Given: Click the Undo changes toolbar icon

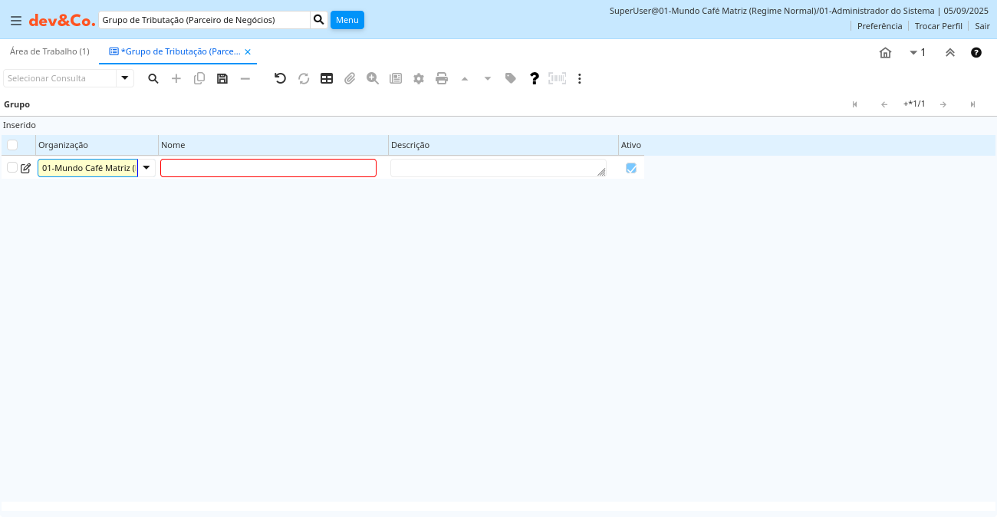Looking at the screenshot, I should (281, 78).
